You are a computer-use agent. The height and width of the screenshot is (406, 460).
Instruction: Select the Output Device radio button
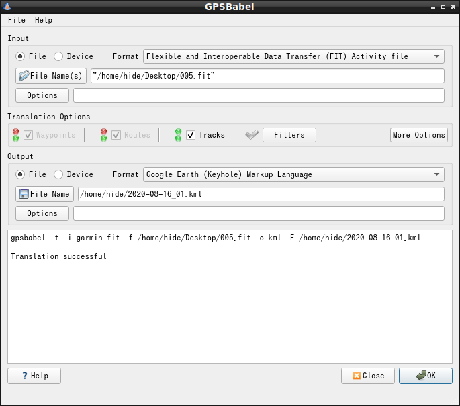(58, 174)
